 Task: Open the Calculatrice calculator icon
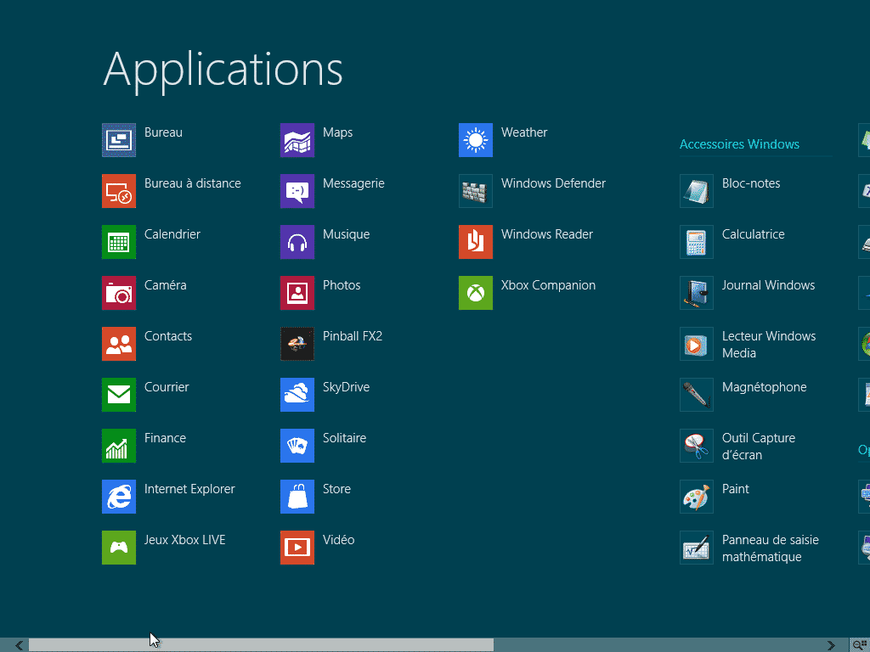tap(697, 242)
